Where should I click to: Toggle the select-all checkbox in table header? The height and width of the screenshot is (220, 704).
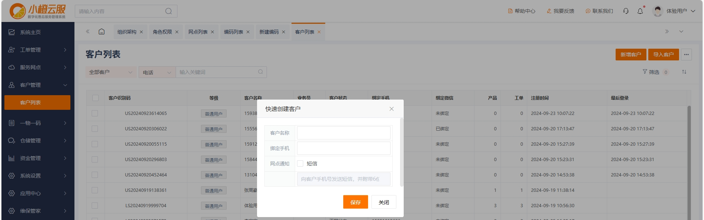[x=95, y=98]
